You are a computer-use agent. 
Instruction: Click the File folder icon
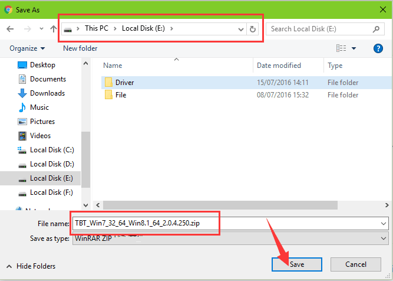[108, 95]
